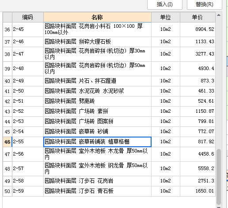Screen dimensions: 228x208
Task: Select code cell 2-52
Action: click(28, 111)
